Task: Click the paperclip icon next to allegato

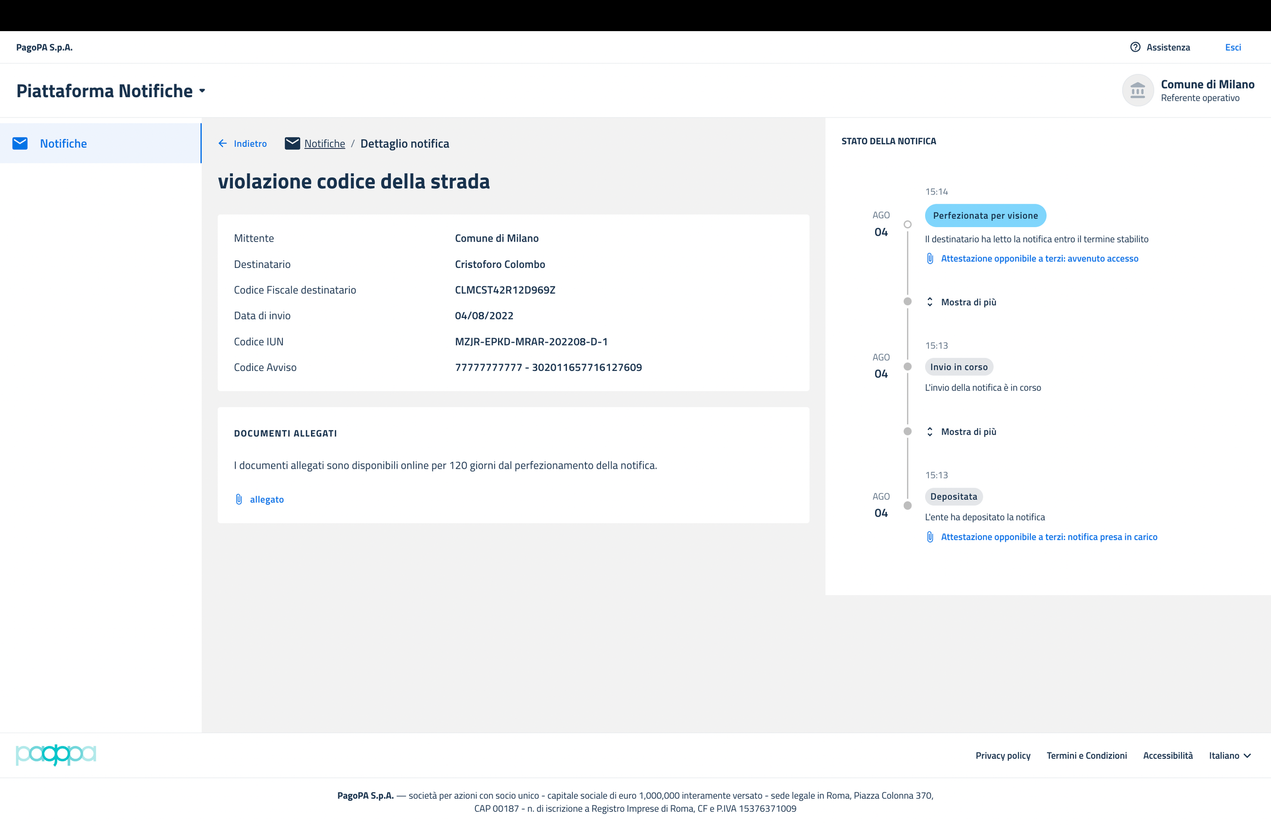Action: [x=239, y=499]
